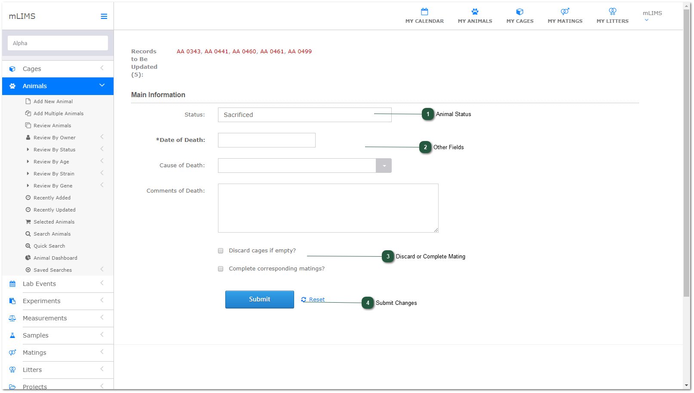This screenshot has width=694, height=393.
Task: Expand the Saved Searches chevron
Action: (x=102, y=269)
